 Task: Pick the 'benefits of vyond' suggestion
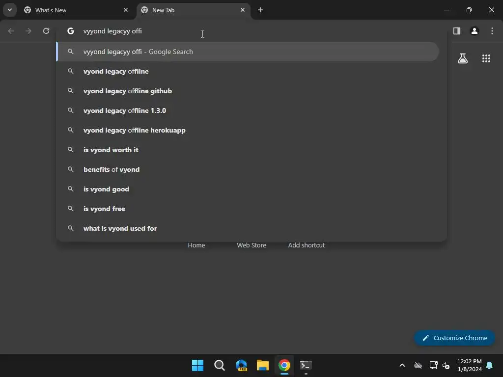(248, 169)
